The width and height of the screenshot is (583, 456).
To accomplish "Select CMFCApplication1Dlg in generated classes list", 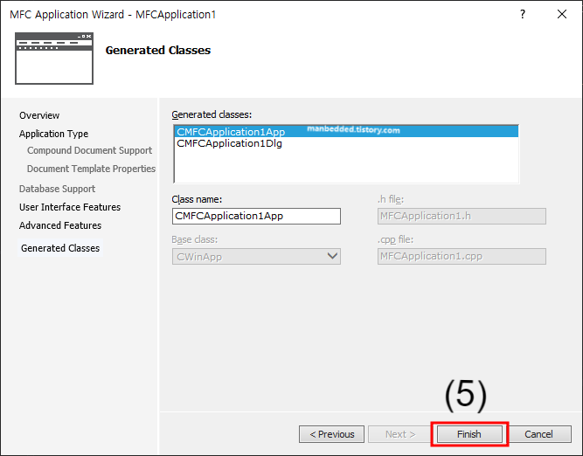I will (346, 143).
